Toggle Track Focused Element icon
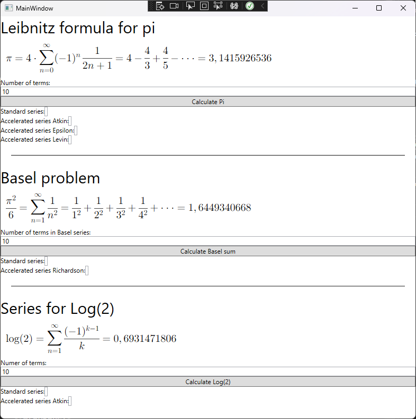Viewport: 416px width, 419px height. 218,6
